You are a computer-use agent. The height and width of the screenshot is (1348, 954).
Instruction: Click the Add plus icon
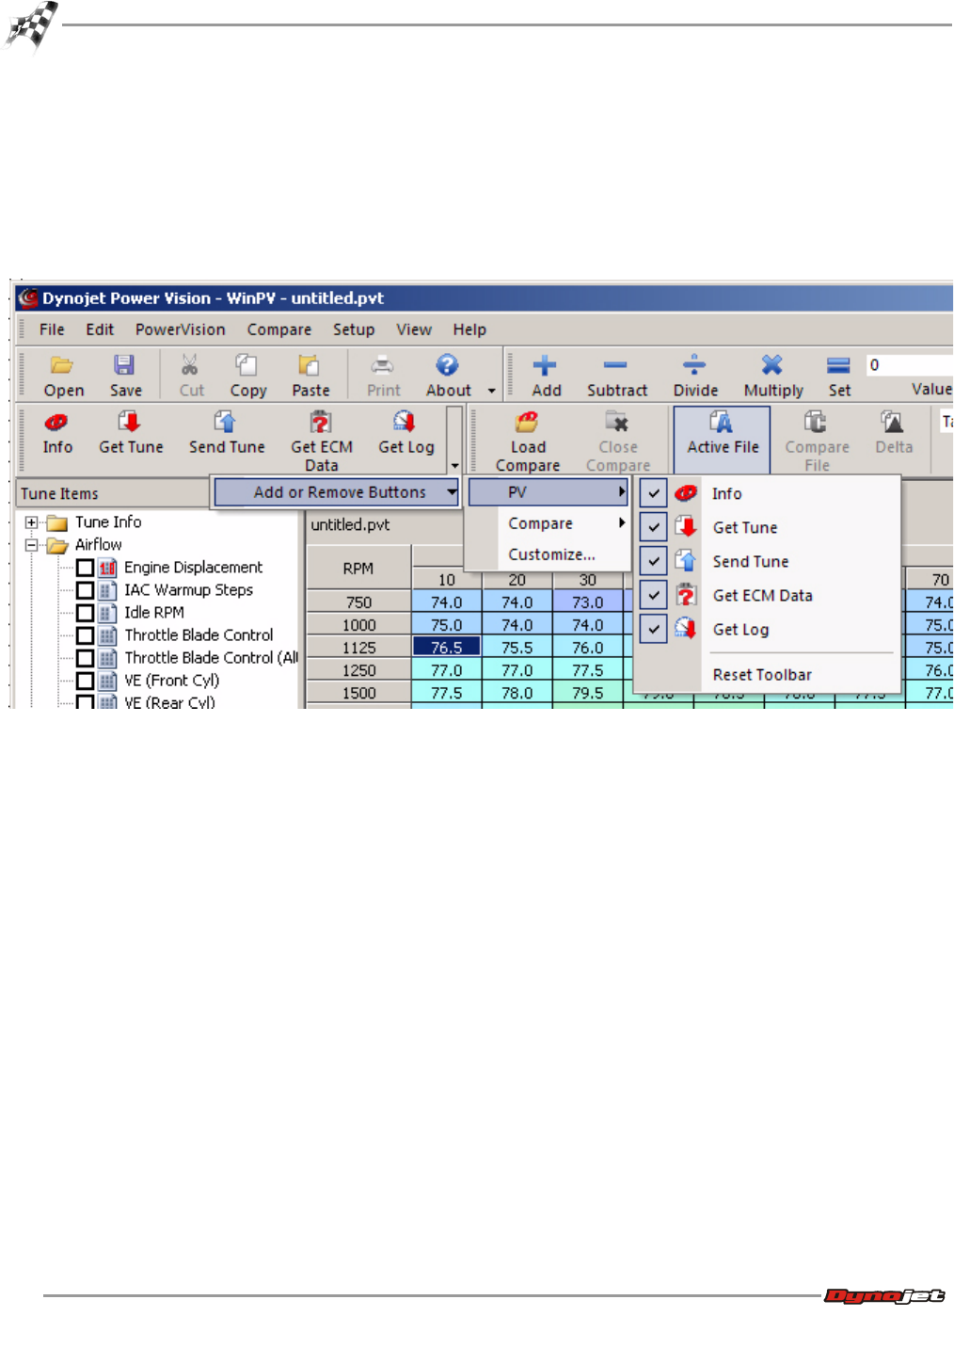(545, 366)
